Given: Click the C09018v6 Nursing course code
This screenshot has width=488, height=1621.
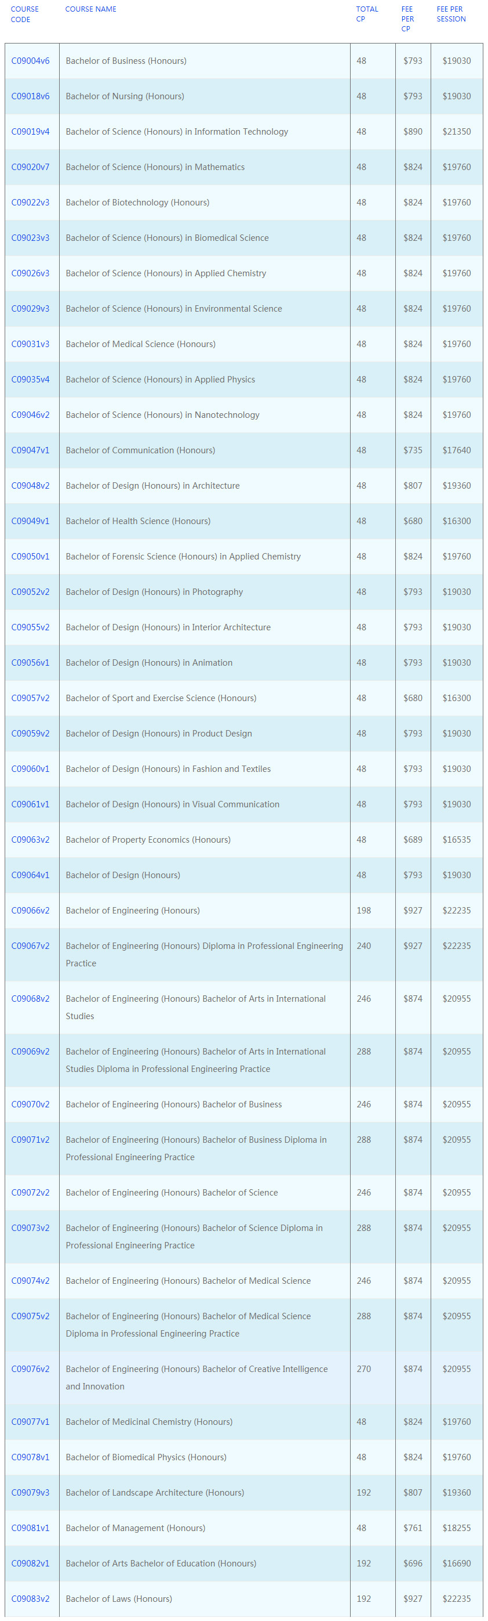Looking at the screenshot, I should [x=30, y=96].
